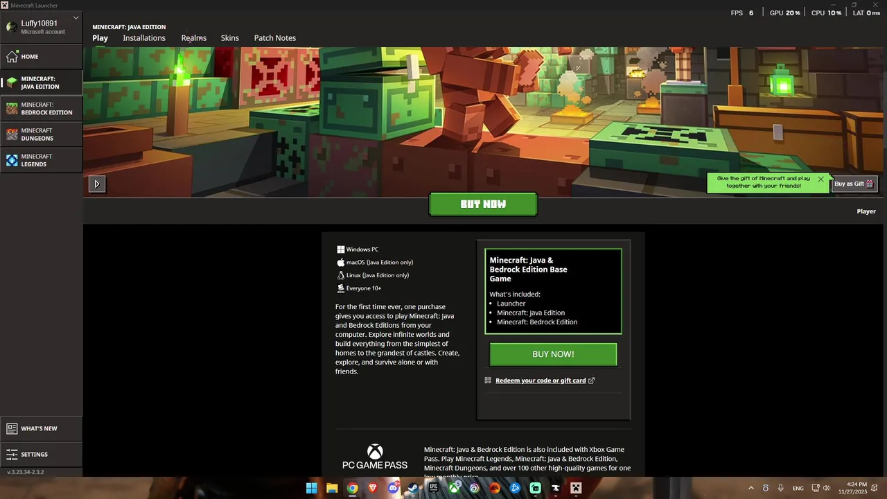Open the Windows Start menu

click(312, 488)
